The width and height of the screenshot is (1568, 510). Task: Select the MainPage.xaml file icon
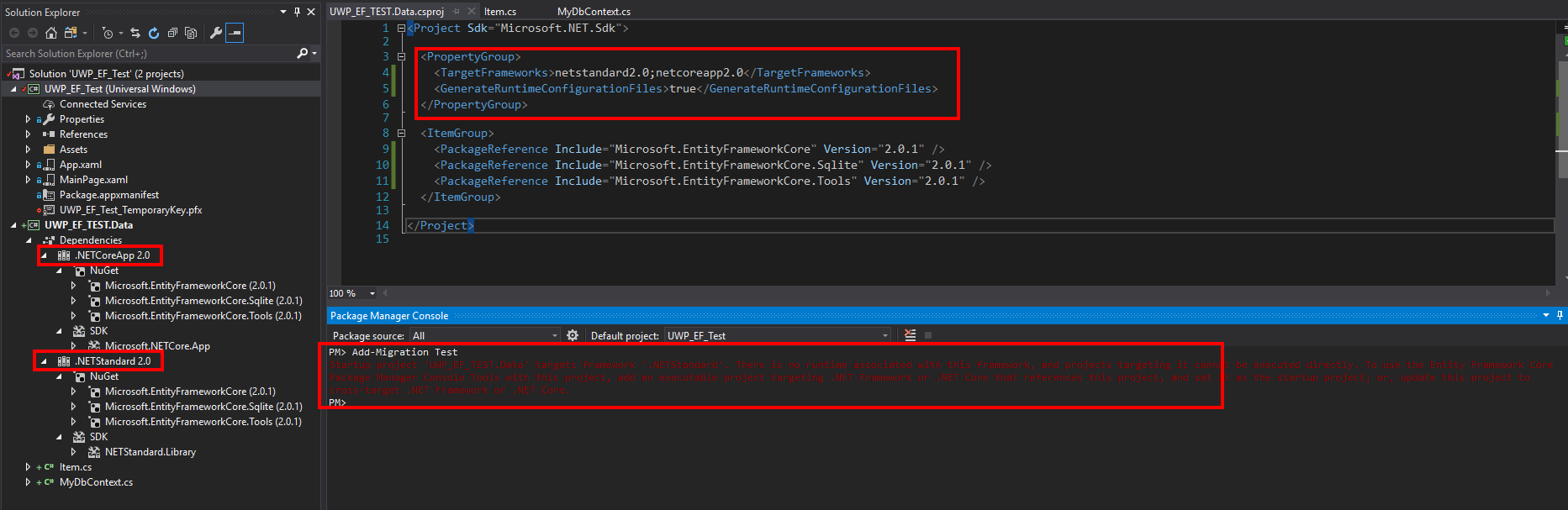point(49,180)
